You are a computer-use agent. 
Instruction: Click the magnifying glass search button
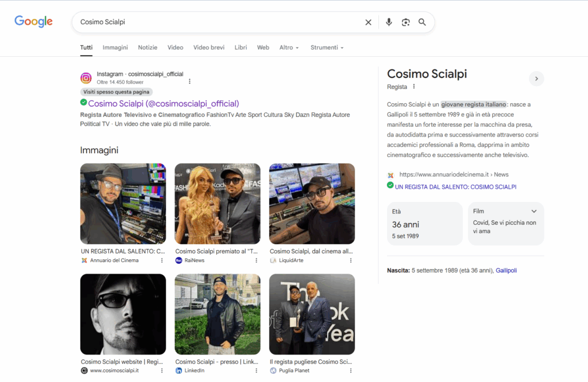(x=422, y=22)
